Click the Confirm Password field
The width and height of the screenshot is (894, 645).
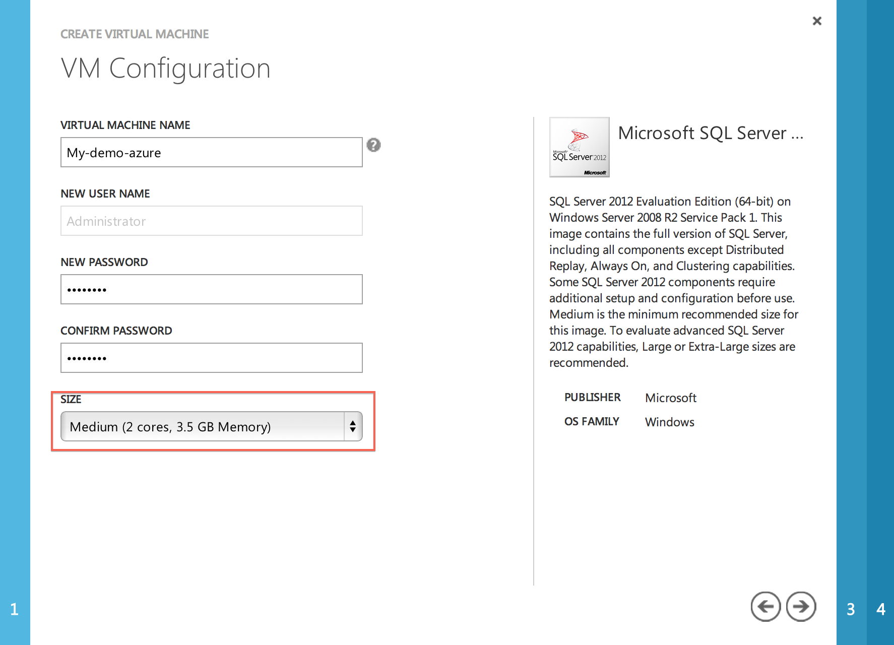pos(212,358)
